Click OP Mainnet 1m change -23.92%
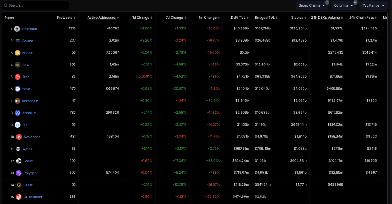The width and height of the screenshot is (392, 204). pyautogui.click(x=213, y=196)
